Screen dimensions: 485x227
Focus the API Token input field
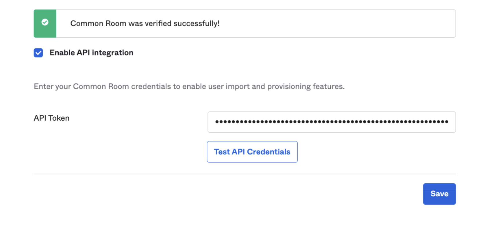pos(331,122)
